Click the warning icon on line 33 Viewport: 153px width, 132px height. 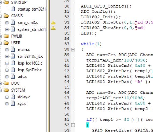[x=53, y=22]
